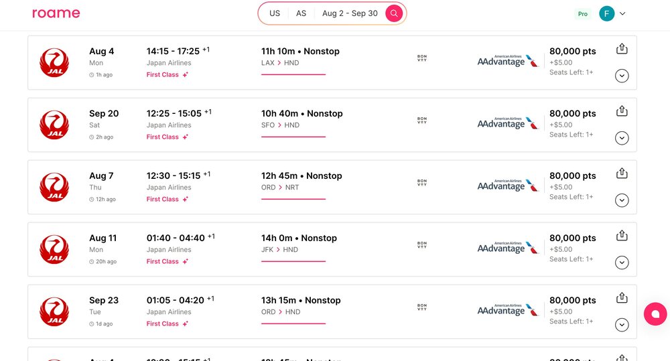The height and width of the screenshot is (361, 670).
Task: Click the Pro badge
Action: click(583, 13)
